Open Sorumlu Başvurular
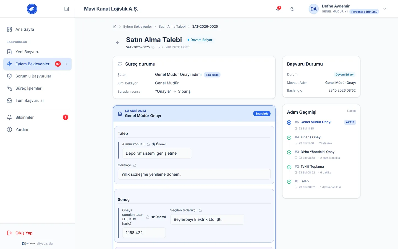This screenshot has width=398, height=249. point(38,76)
